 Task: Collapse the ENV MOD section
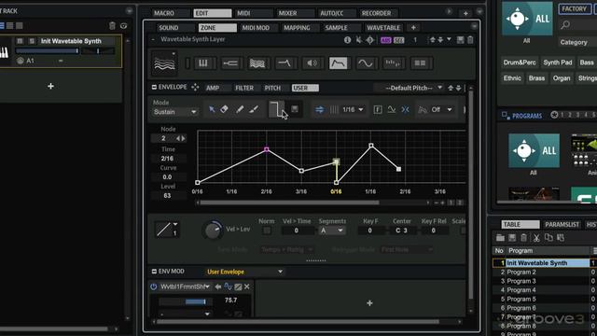coord(154,272)
